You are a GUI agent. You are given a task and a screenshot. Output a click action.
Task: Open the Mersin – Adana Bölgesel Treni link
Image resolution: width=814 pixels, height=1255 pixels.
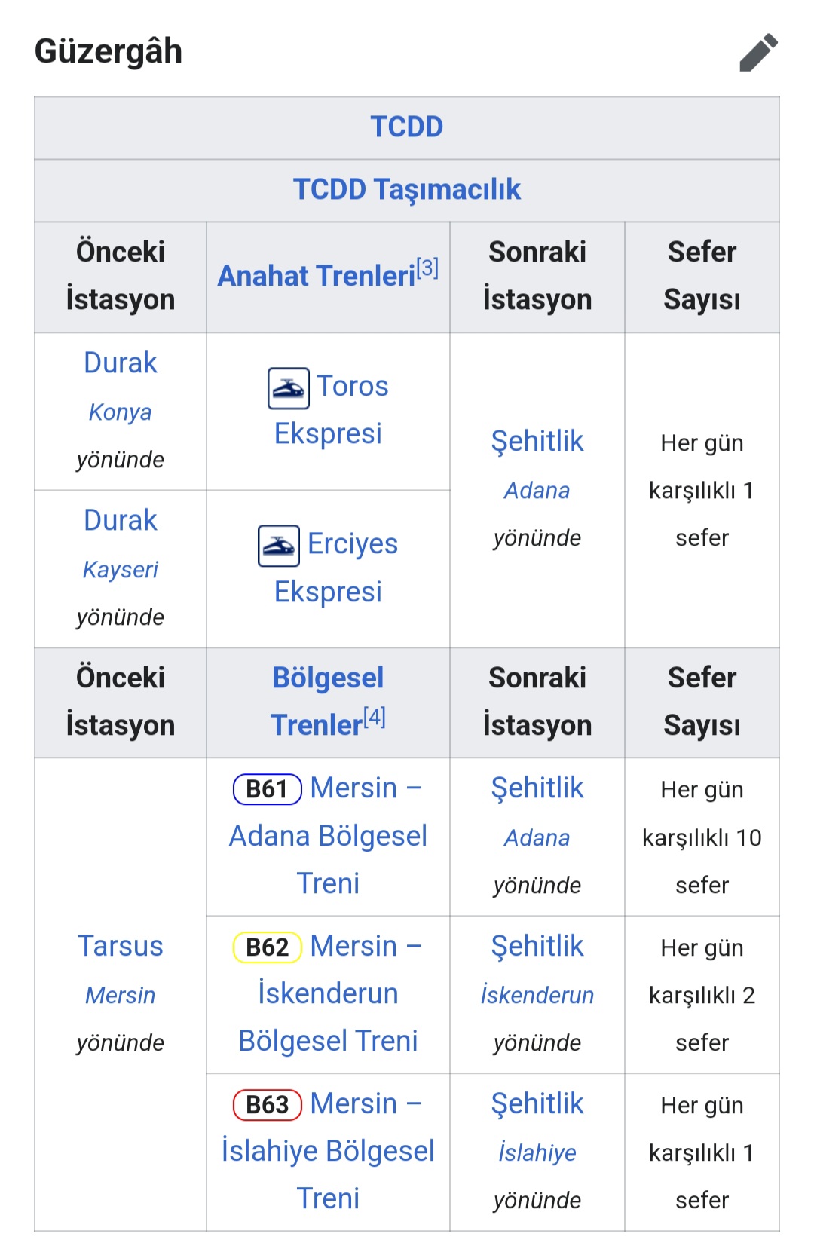(329, 836)
